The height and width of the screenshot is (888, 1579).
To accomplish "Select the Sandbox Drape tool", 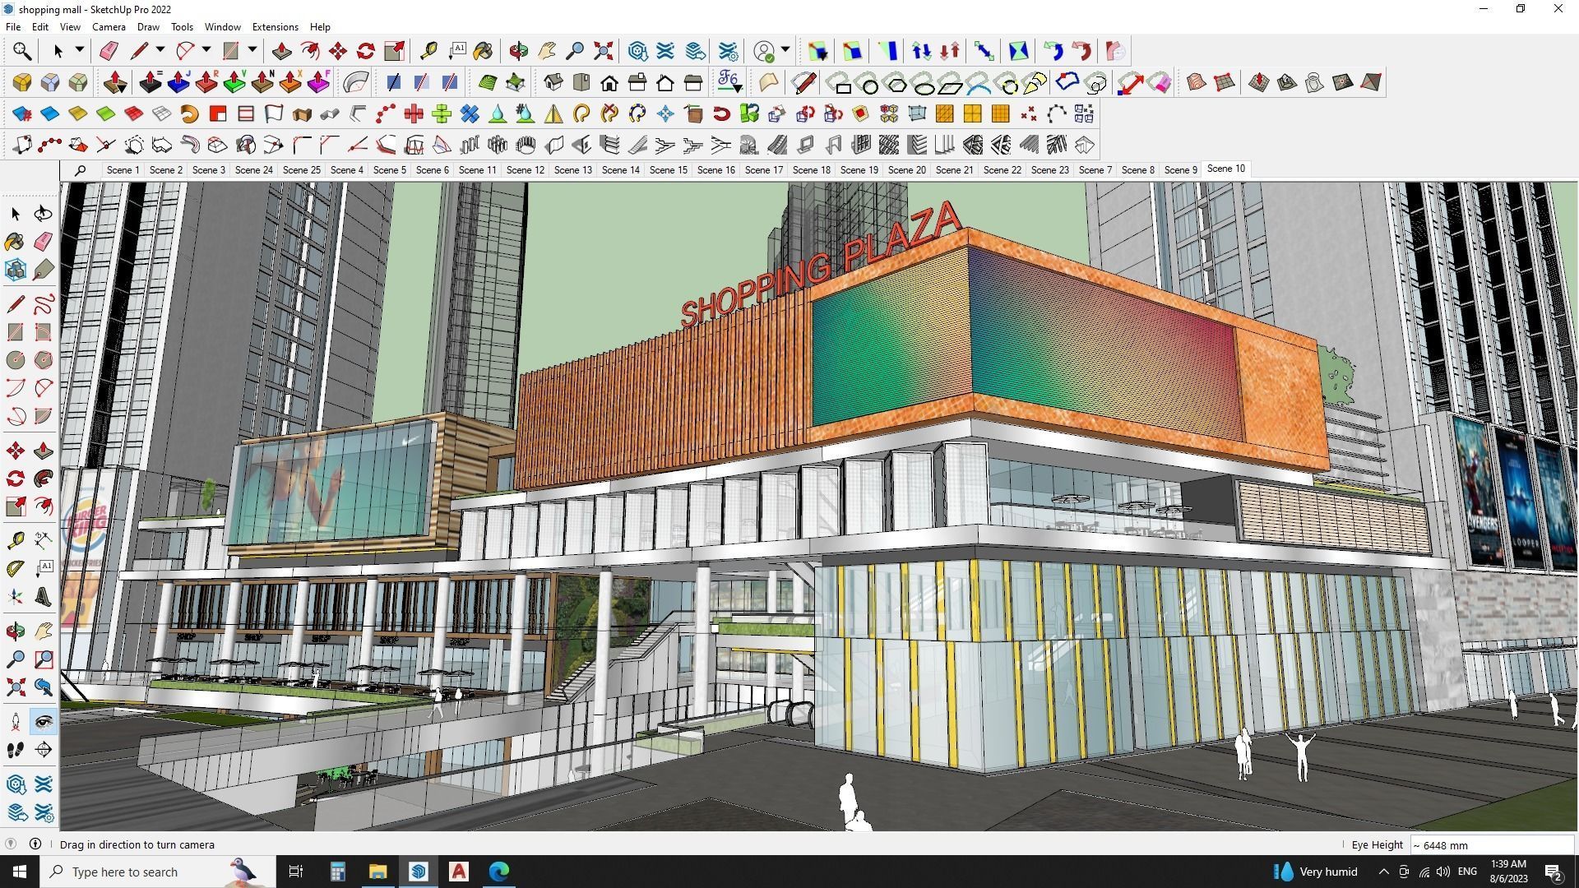I will [1315, 82].
